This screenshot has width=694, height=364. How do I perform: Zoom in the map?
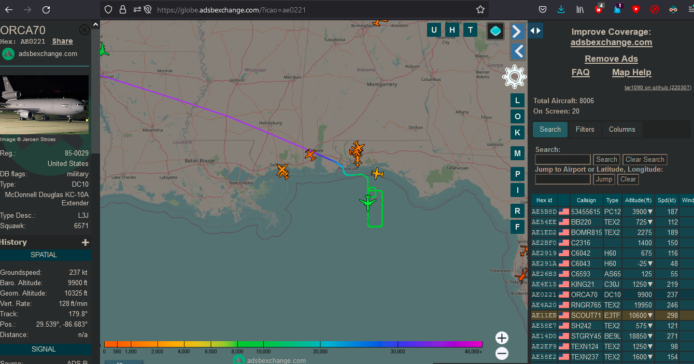[502, 338]
